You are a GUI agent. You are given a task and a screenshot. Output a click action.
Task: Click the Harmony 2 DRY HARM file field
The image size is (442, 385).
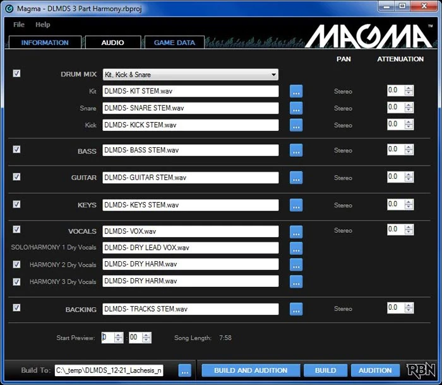(191, 264)
